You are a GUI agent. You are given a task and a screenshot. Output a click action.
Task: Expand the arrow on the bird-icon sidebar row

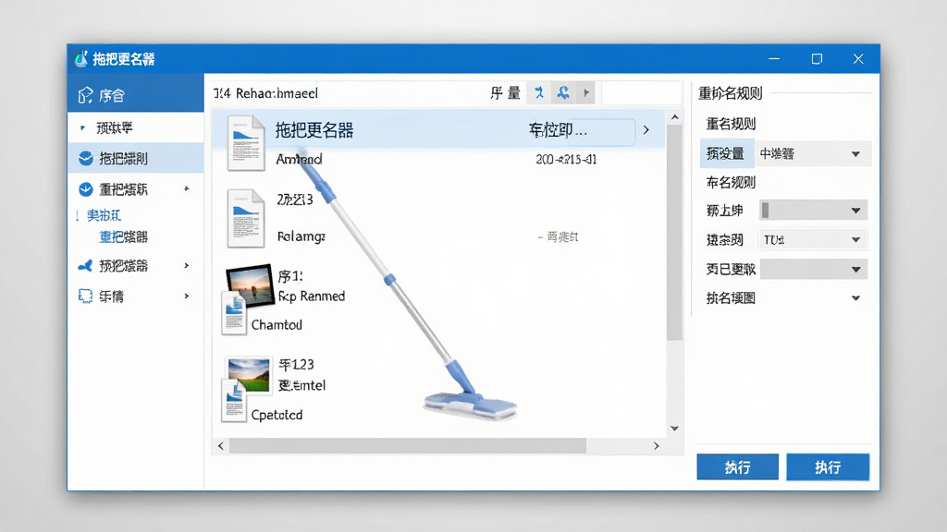[x=187, y=265]
